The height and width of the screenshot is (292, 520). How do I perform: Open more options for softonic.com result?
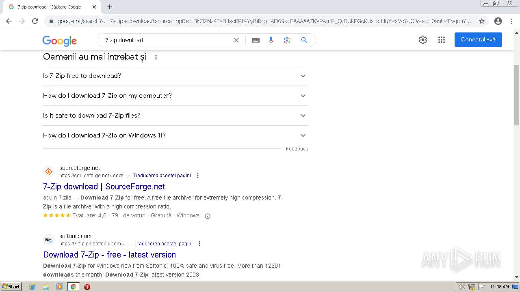[199, 244]
